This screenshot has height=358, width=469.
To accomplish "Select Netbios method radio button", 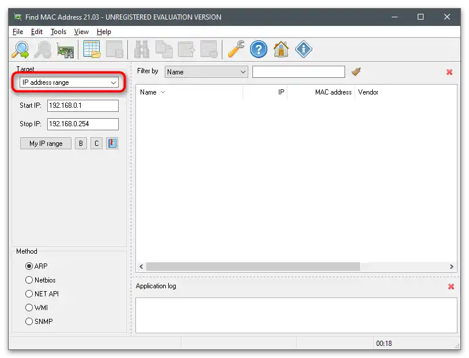I will pyautogui.click(x=29, y=280).
